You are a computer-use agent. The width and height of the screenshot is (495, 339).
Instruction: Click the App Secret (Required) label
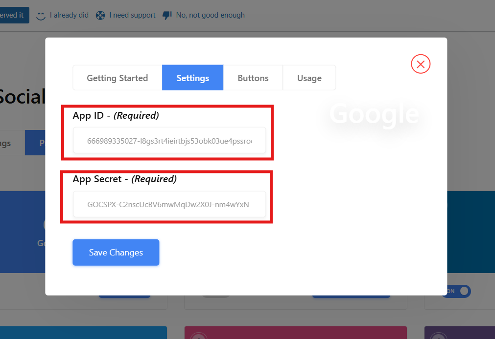pyautogui.click(x=125, y=179)
